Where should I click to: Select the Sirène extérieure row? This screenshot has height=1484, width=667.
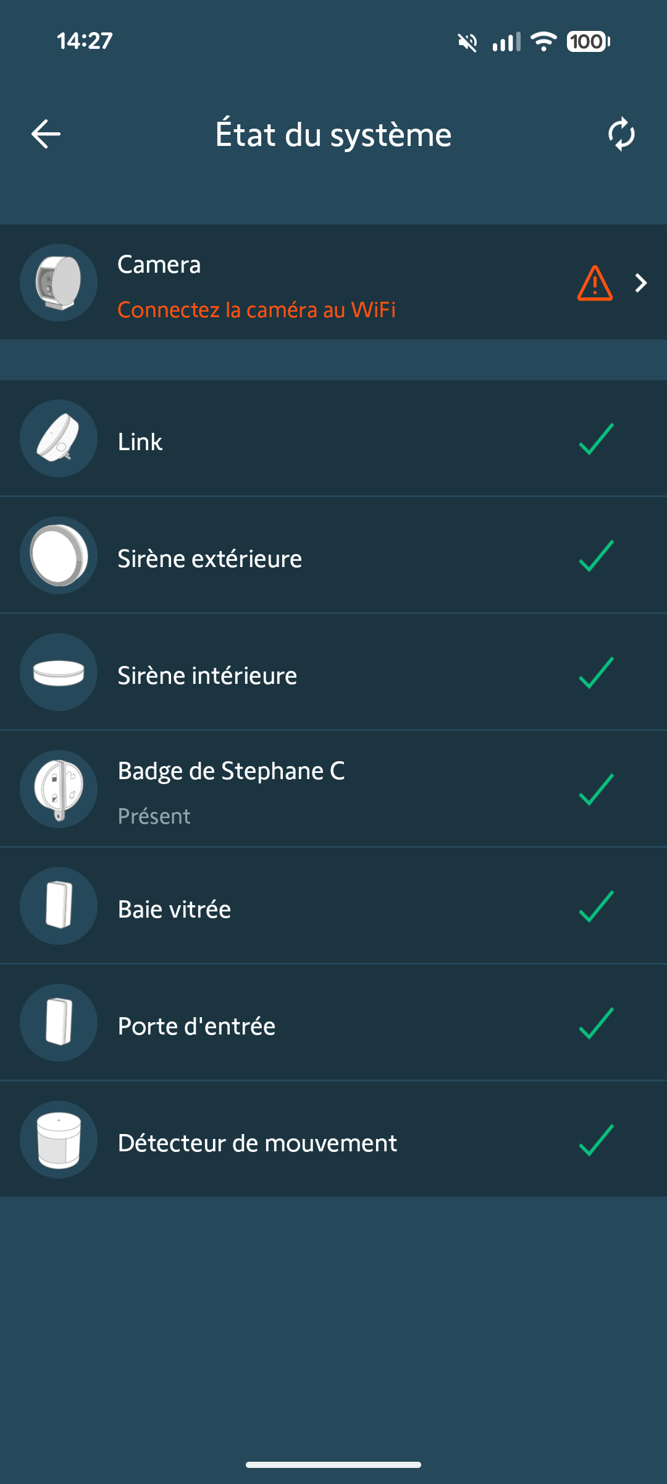333,555
